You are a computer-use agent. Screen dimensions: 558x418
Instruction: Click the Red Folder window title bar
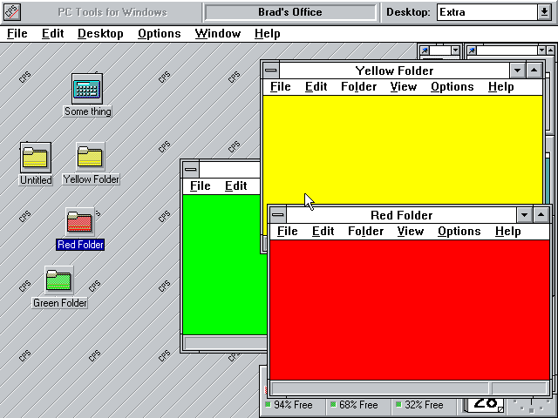[x=401, y=215]
